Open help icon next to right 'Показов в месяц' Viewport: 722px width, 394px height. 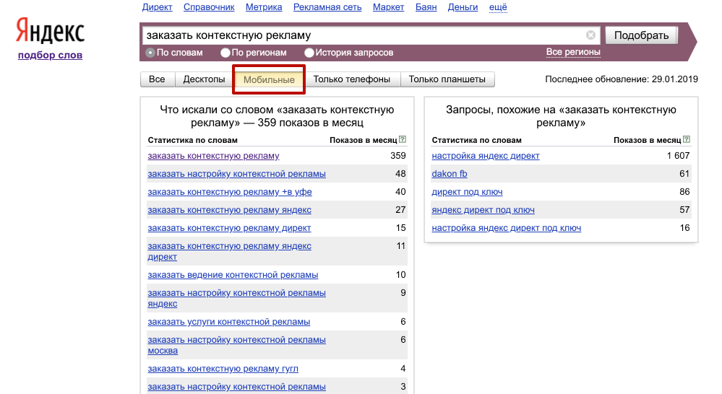point(687,139)
